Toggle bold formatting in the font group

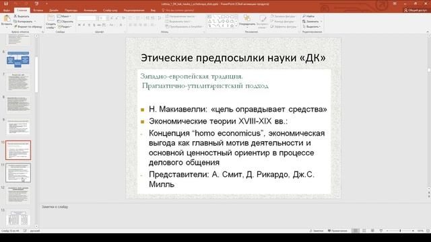[x=79, y=25]
